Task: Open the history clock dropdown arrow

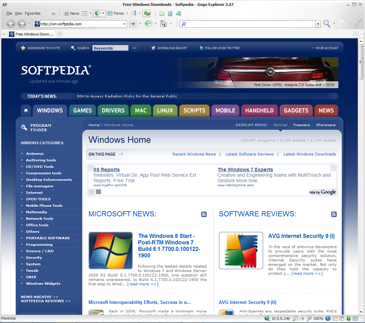Action: (x=155, y=24)
